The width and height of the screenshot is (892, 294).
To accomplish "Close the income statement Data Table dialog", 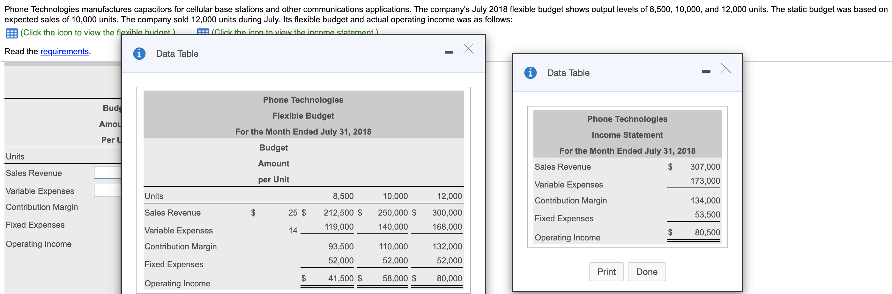I will coord(726,68).
